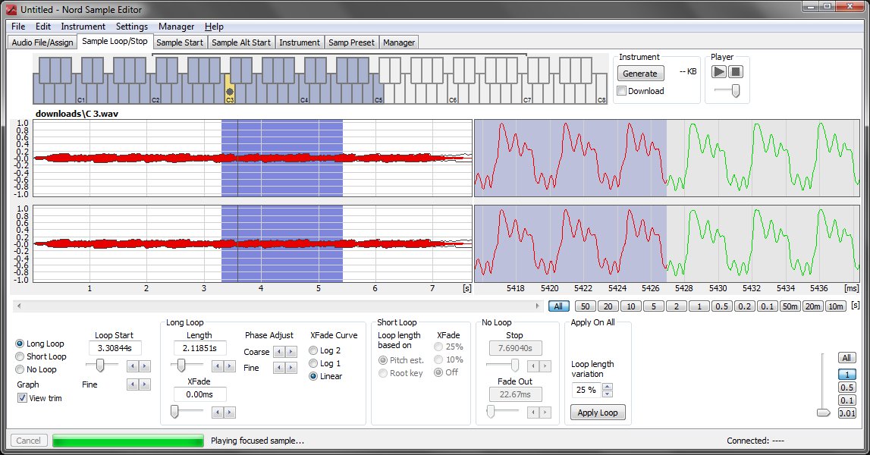This screenshot has width=870, height=455.
Task: Click the highlighted C3 key on the keyboard
Action: click(x=229, y=91)
